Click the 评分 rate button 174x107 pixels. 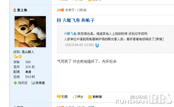tap(80, 97)
